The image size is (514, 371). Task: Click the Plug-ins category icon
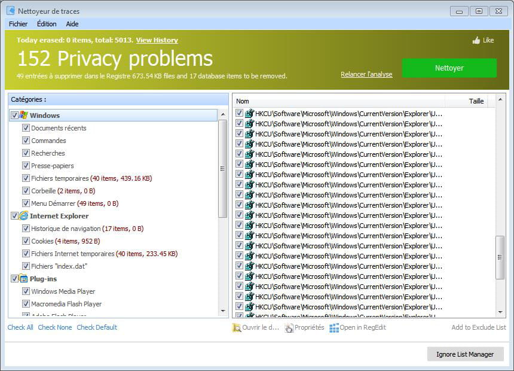[x=23, y=279]
